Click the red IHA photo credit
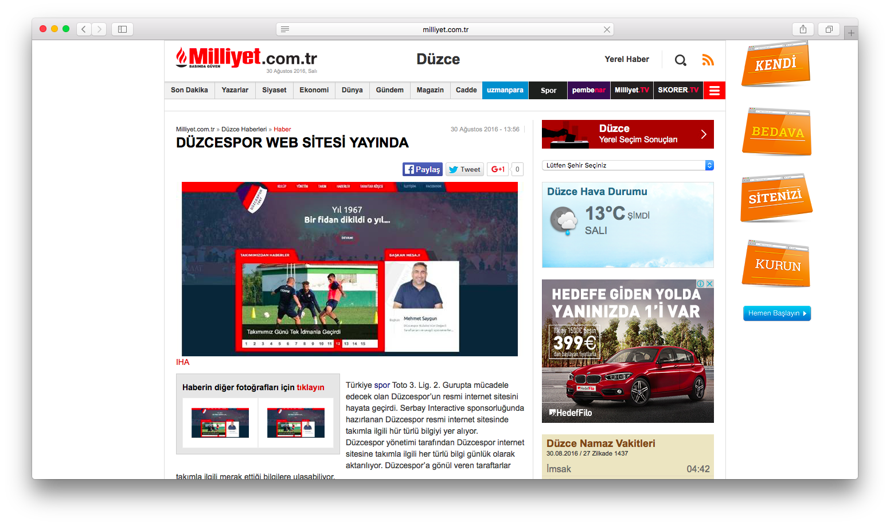The width and height of the screenshot is (890, 525). pyautogui.click(x=182, y=362)
